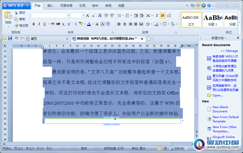Click the 粘贴 paste icon

click(8, 15)
